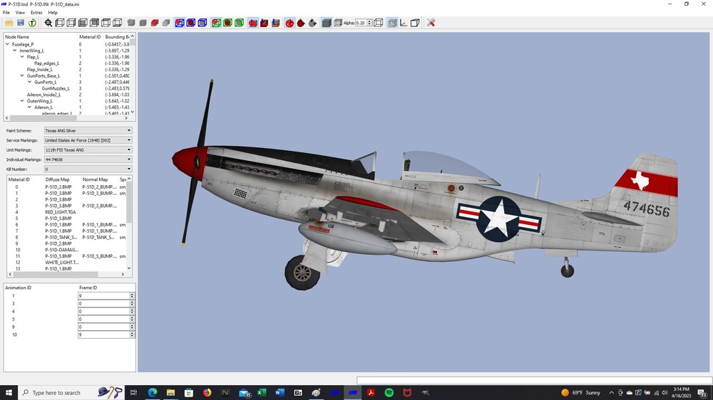
Task: Open settings with the wrench and screwdriver icon
Action: [x=431, y=23]
